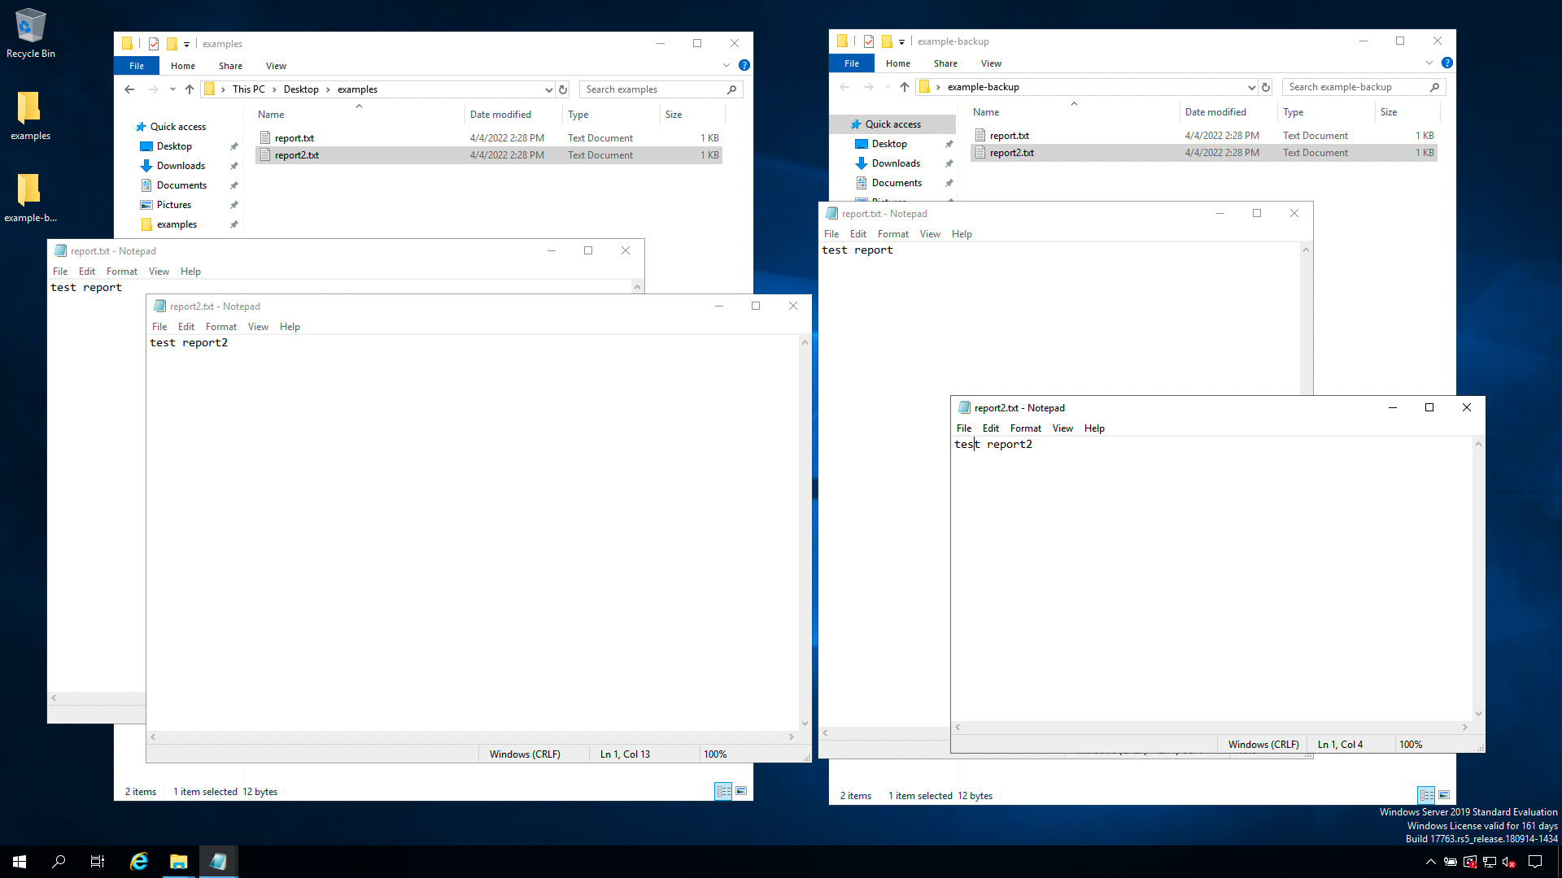The image size is (1562, 878).
Task: Open the Edit menu in report.txt Notepad
Action: coord(85,272)
